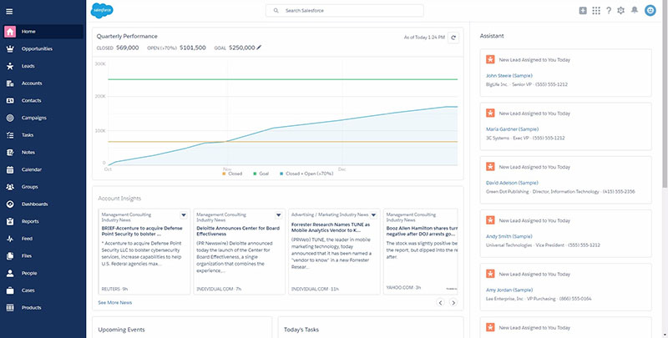Image resolution: width=668 pixels, height=338 pixels.
Task: Click the Reports clipboard icon
Action: tap(10, 221)
